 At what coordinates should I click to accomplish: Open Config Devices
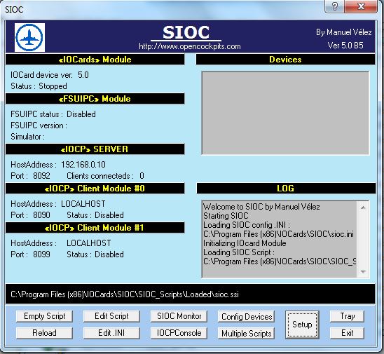(246, 317)
